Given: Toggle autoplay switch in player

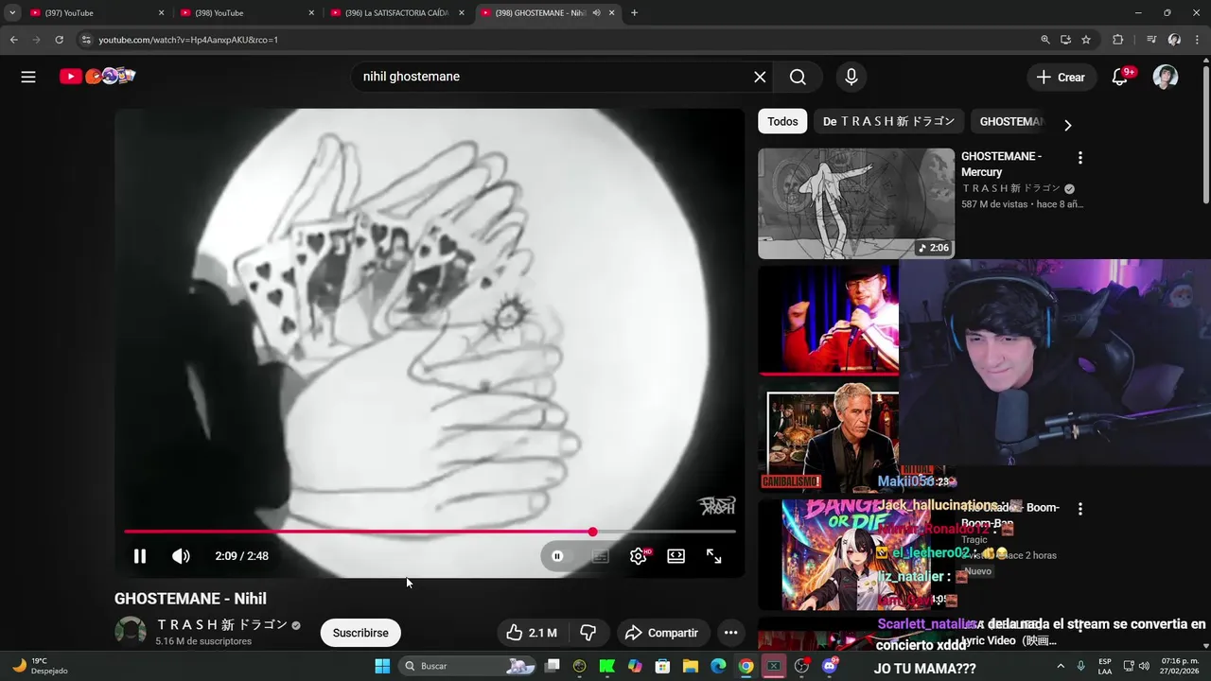Looking at the screenshot, I should click(x=557, y=556).
